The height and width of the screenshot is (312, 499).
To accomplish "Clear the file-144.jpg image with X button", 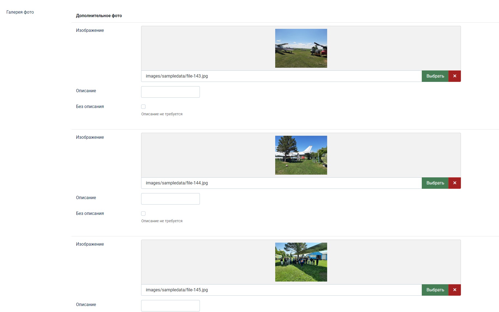I will point(454,183).
